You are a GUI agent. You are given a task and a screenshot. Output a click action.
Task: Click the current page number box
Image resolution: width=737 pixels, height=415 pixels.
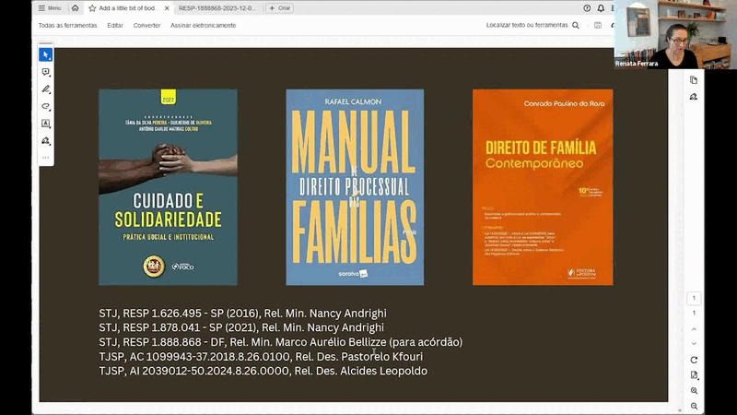click(x=694, y=298)
